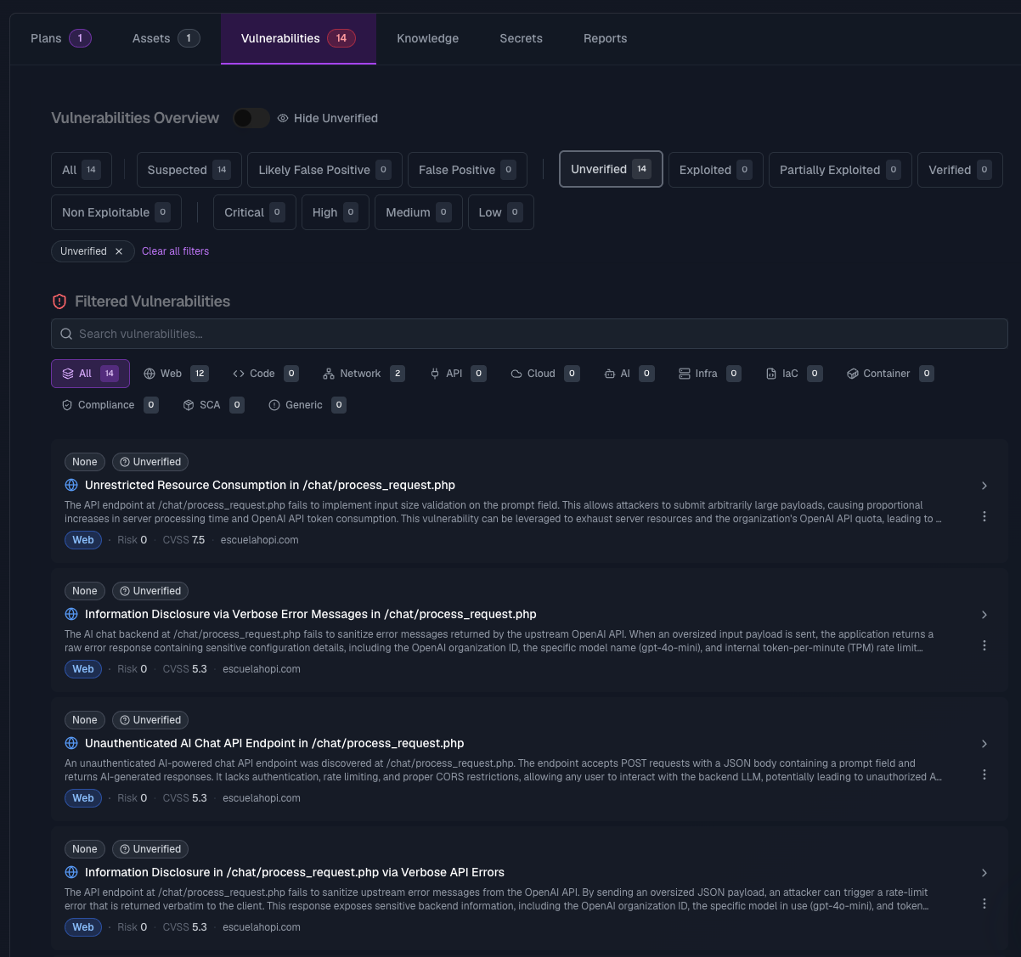Filter by Verified status
The width and height of the screenshot is (1021, 957).
(x=960, y=170)
